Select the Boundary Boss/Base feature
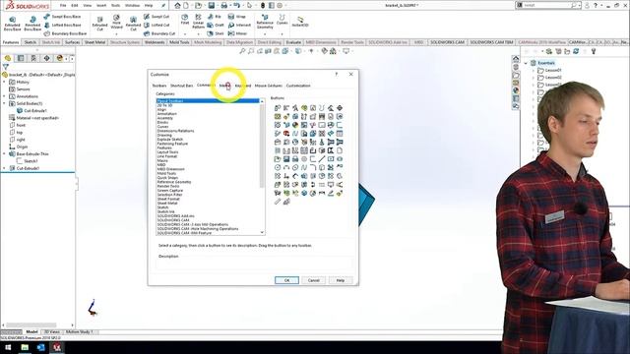This screenshot has height=354, width=630. 65,33
